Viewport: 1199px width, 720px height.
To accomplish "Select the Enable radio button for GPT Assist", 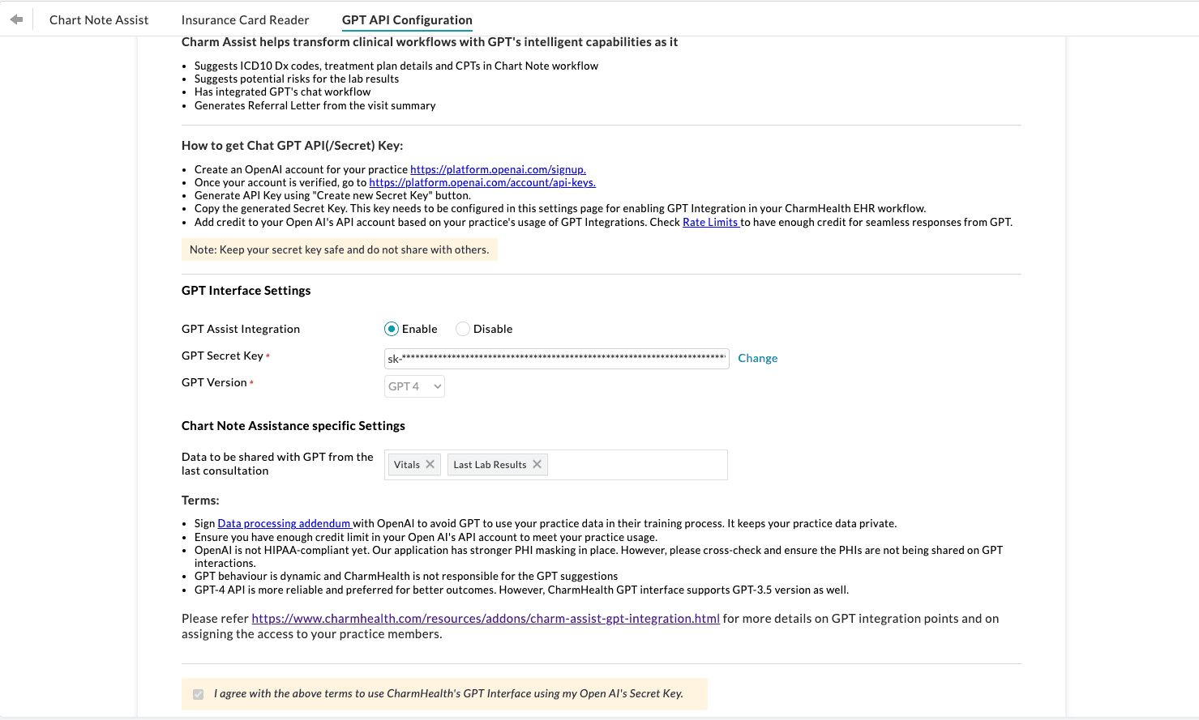I will coord(391,329).
